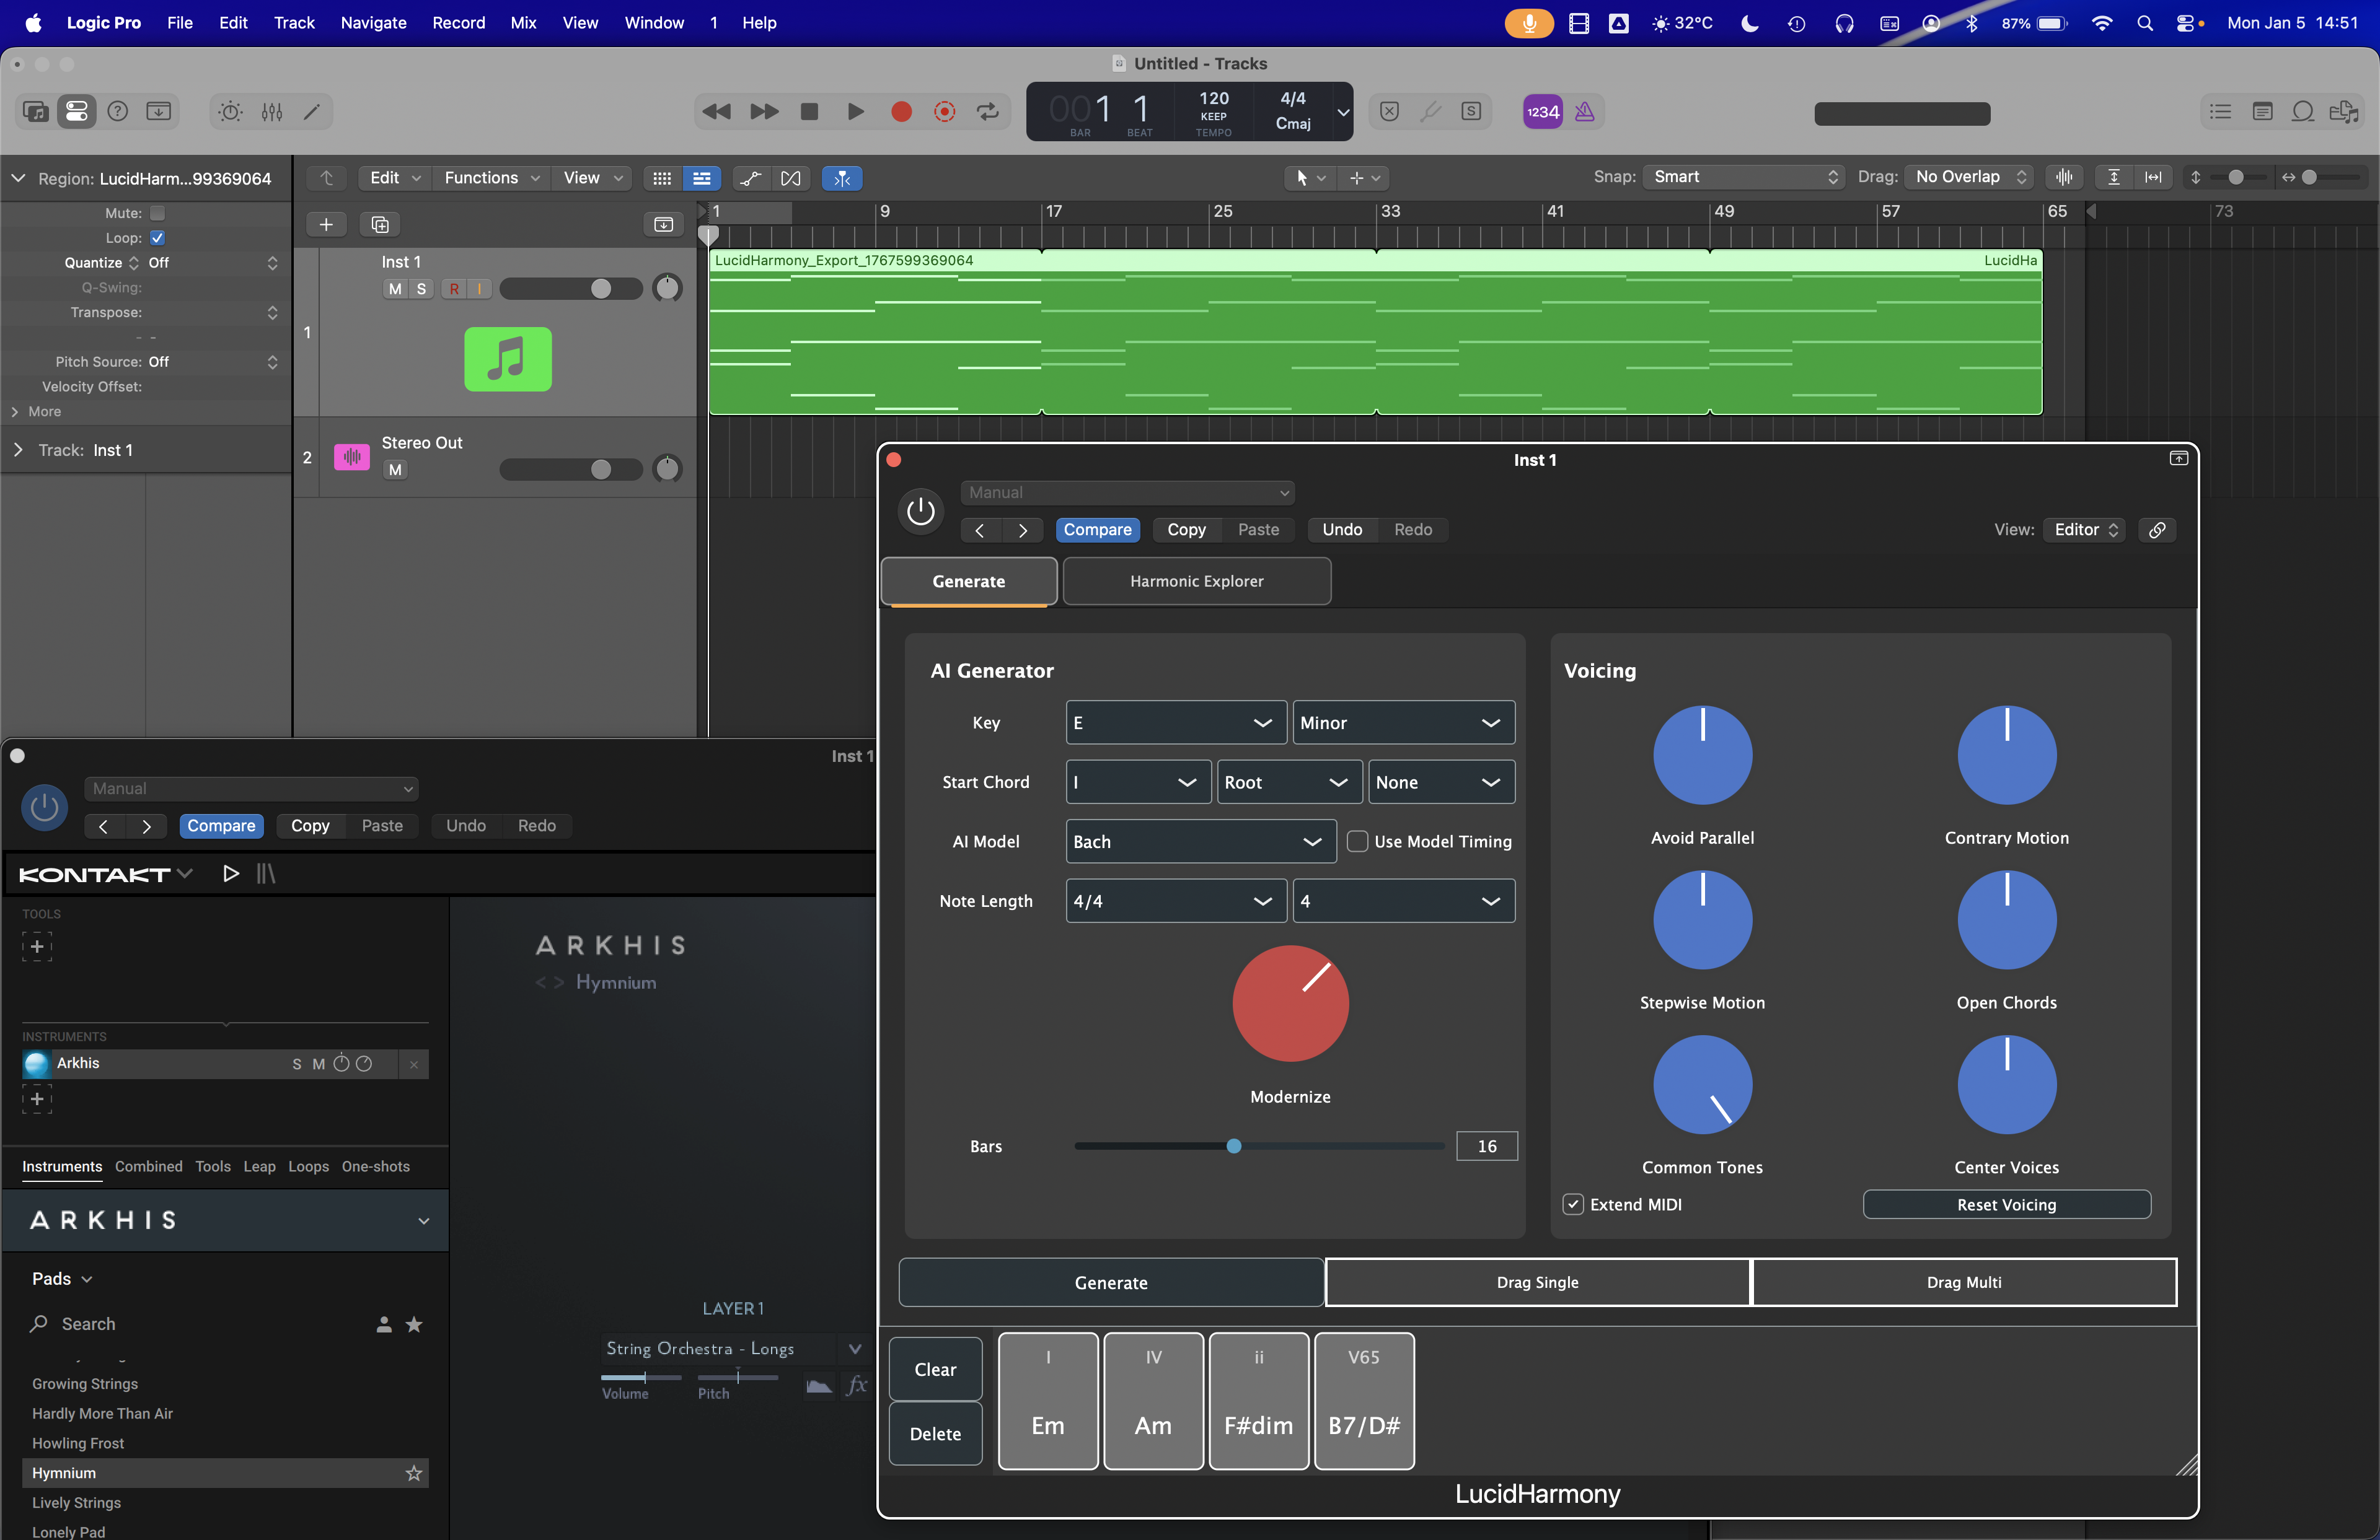This screenshot has width=2380, height=1540.
Task: Open the Mix menu in menu bar
Action: [523, 23]
